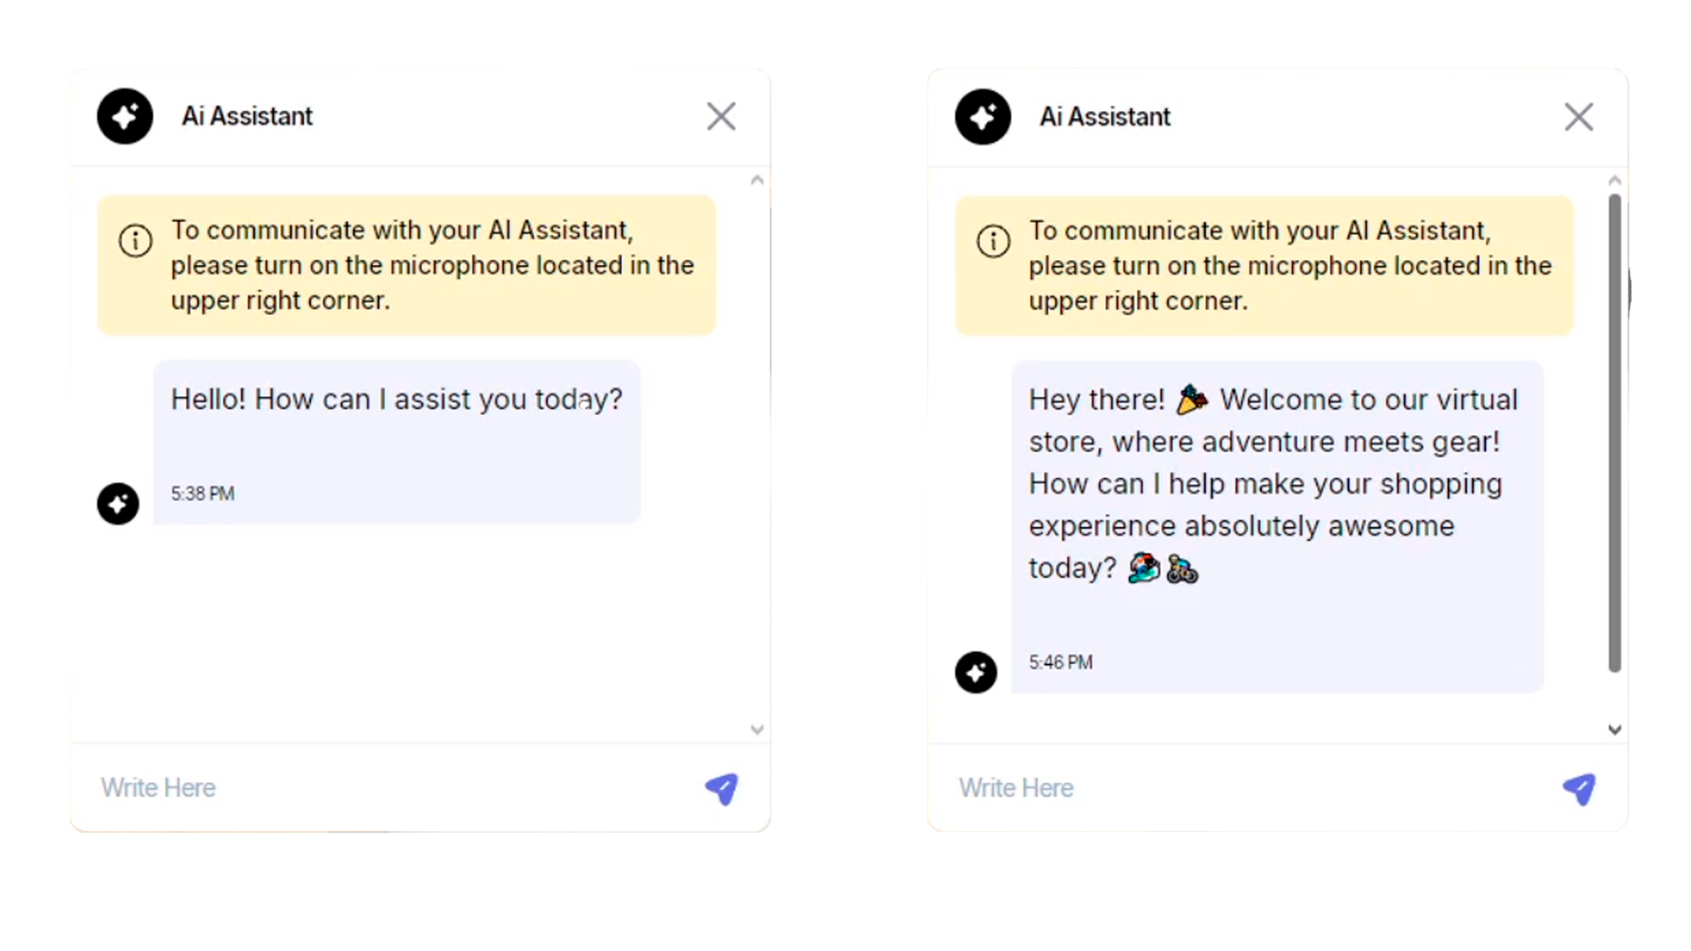Close the right AI Assistant panel

coord(1579,117)
